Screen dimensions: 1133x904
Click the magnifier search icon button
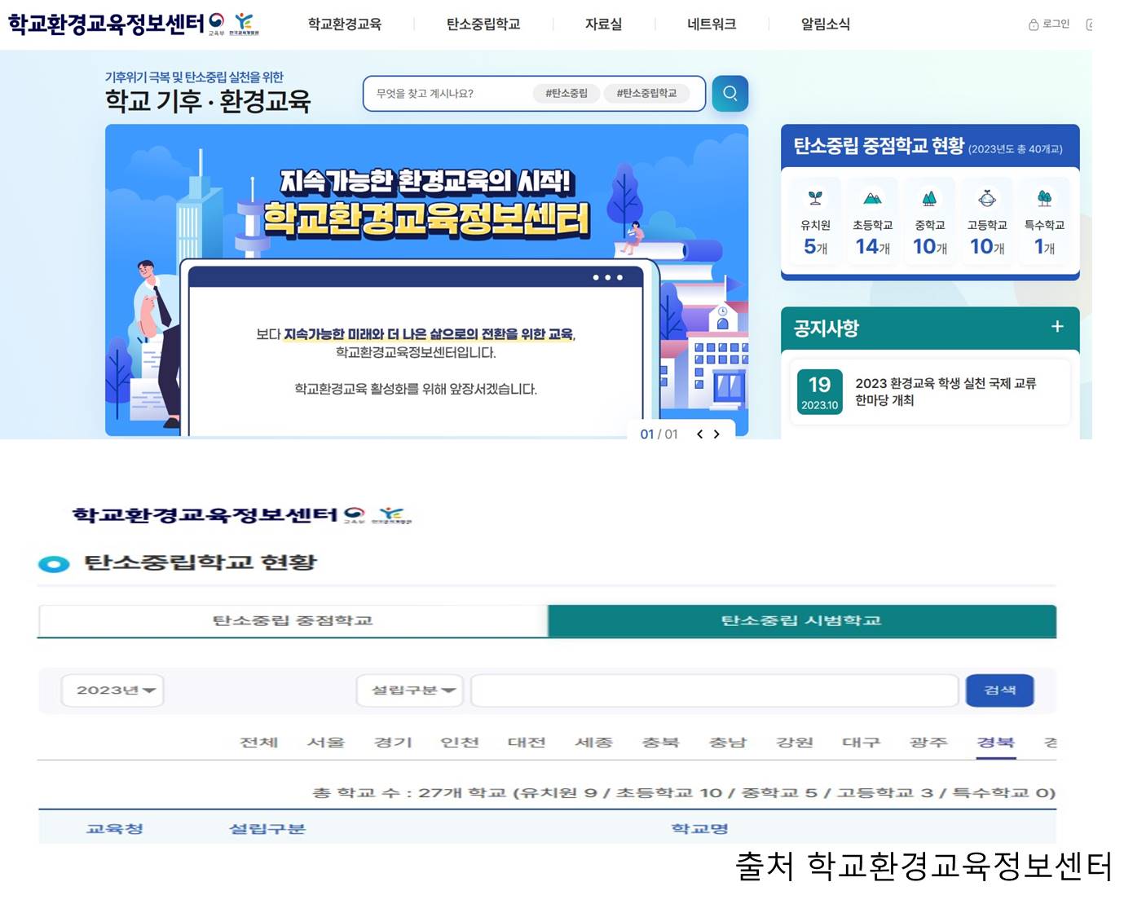(x=730, y=94)
